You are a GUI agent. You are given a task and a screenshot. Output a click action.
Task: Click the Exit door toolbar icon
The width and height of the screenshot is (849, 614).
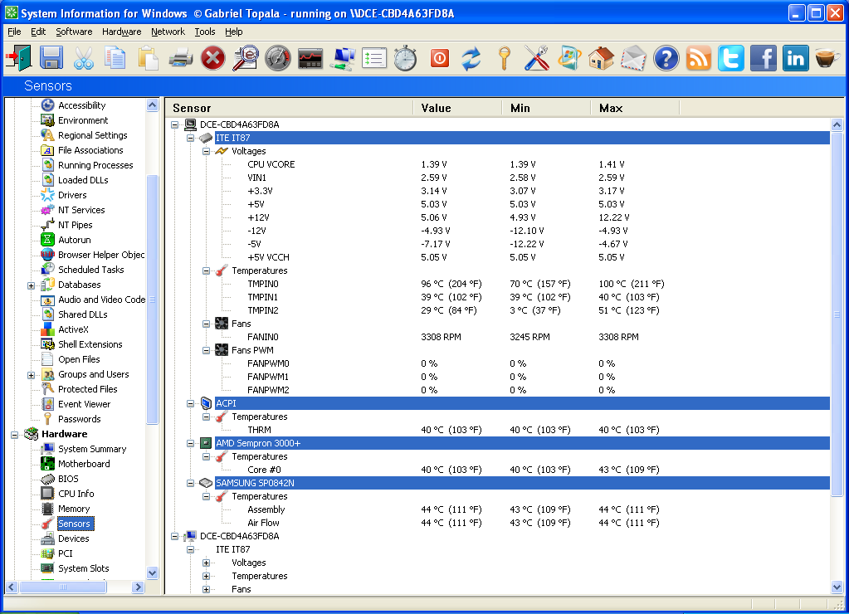click(x=18, y=58)
